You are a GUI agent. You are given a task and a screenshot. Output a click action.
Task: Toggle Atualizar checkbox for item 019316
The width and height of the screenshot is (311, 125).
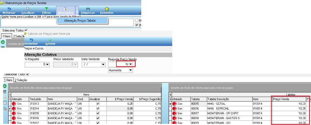(98, 118)
